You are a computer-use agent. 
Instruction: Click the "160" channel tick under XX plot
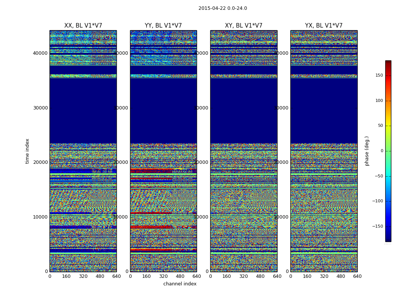(x=66, y=276)
